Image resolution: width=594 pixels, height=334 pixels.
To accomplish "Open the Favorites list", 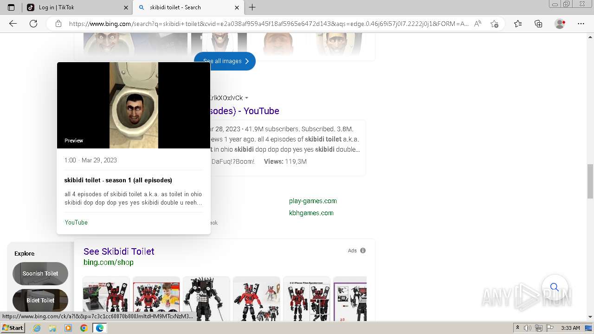I will pos(518,24).
